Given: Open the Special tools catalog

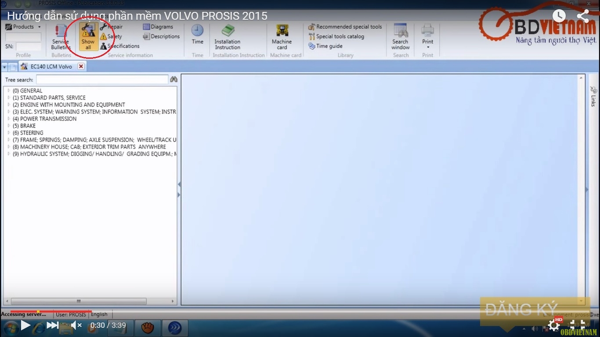Looking at the screenshot, I should click(x=336, y=36).
